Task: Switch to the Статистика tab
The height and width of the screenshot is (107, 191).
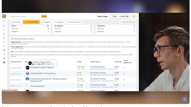Action: click(x=16, y=22)
